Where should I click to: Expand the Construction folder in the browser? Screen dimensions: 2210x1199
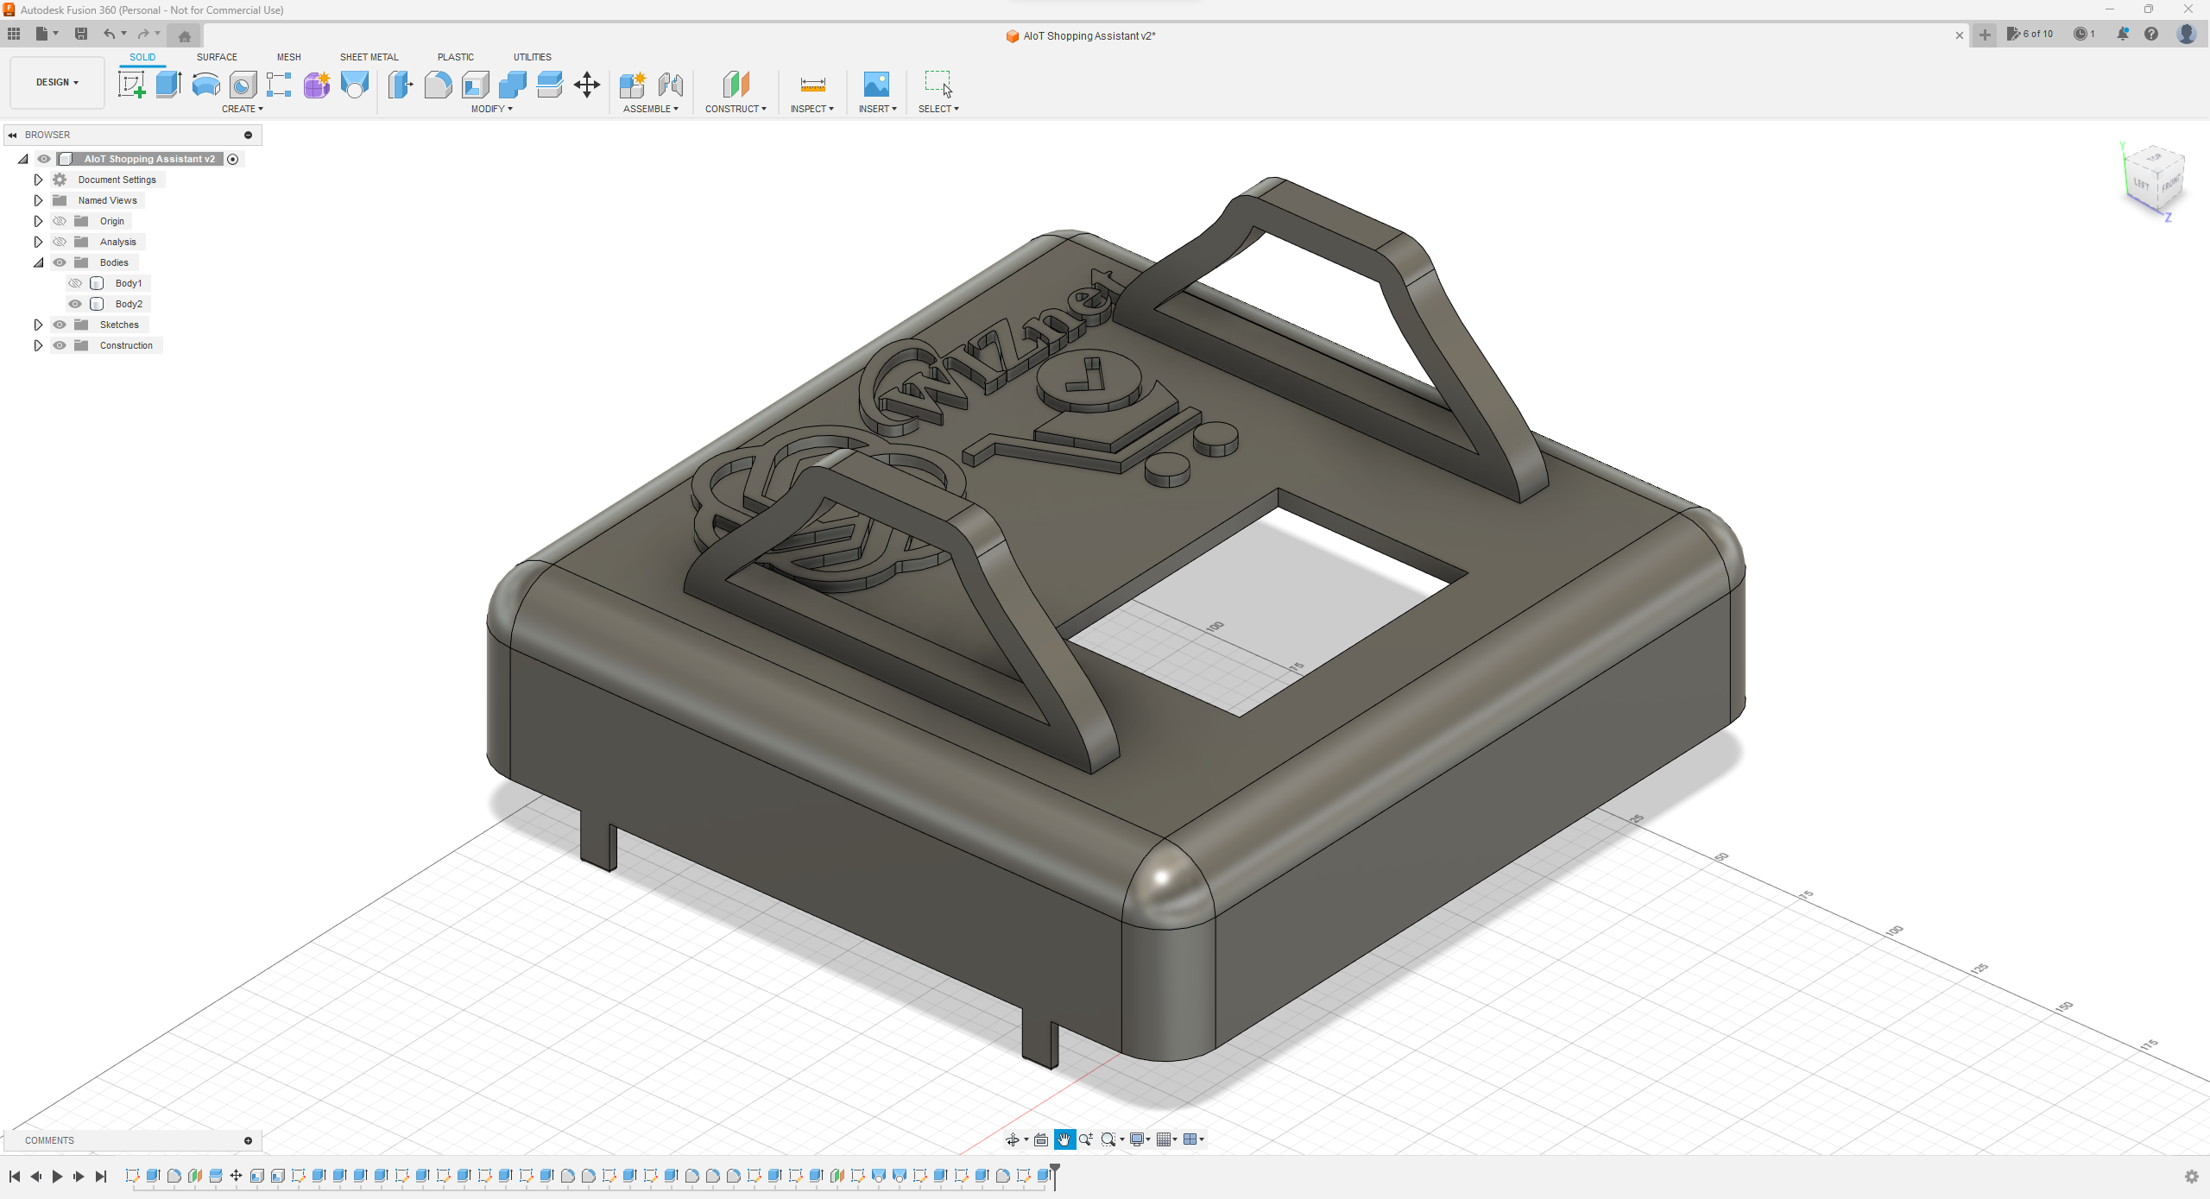pyautogui.click(x=38, y=344)
